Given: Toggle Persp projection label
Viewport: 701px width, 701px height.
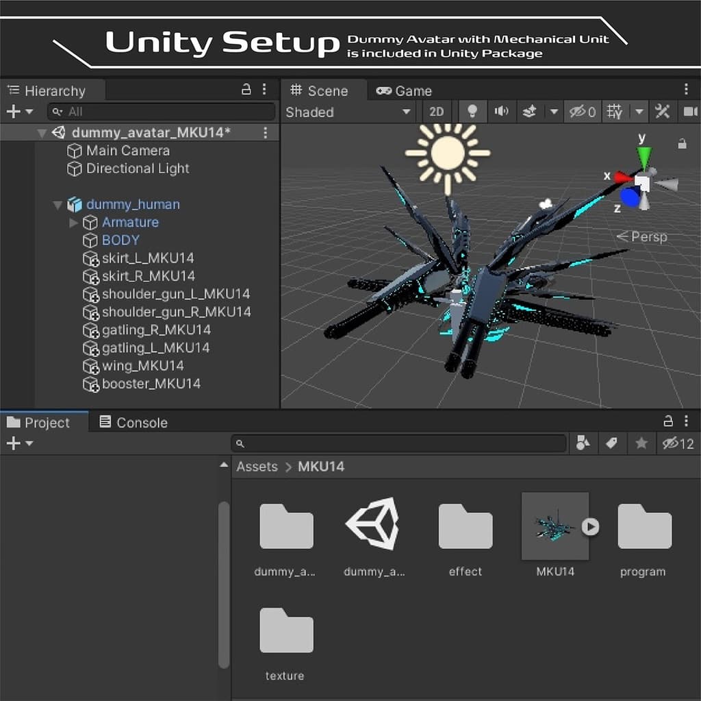Looking at the screenshot, I should (x=642, y=236).
